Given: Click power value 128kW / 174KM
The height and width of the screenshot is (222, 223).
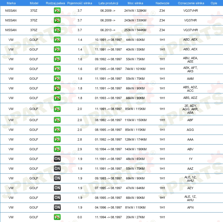Looking at the screenshot, I should coord(135,139).
